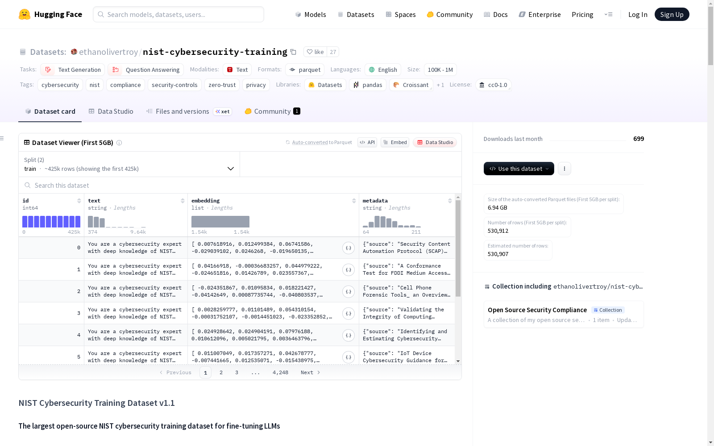Open the Enterprise nav item
This screenshot has height=446, width=714.
coord(540,14)
